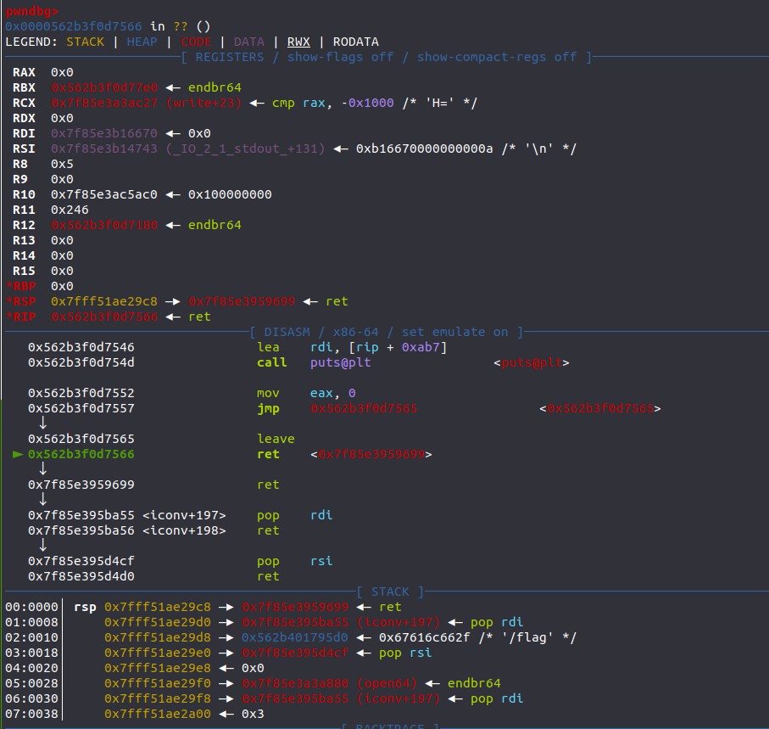The width and height of the screenshot is (769, 729).
Task: Click CODE in the legend line
Action: pyautogui.click(x=196, y=42)
